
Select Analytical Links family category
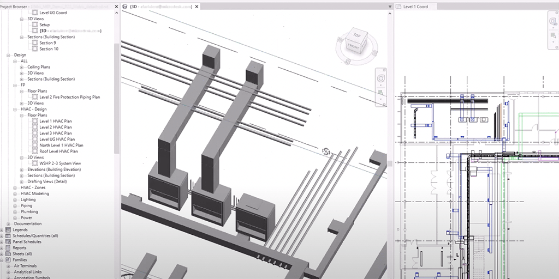pyautogui.click(x=28, y=272)
